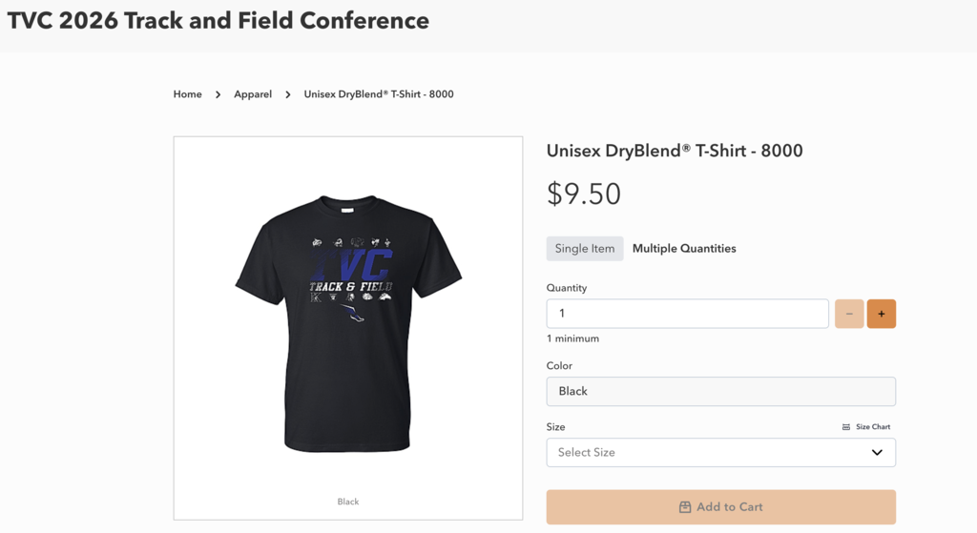977x533 pixels.
Task: Decrease quantity with the minus button
Action: pos(849,314)
